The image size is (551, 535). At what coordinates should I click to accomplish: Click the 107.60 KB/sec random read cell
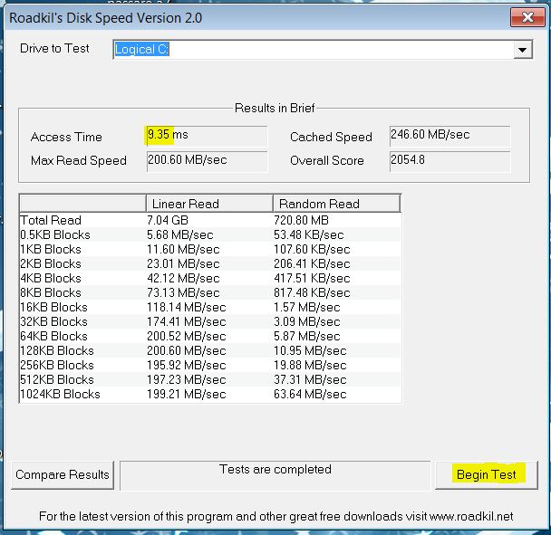coord(312,249)
